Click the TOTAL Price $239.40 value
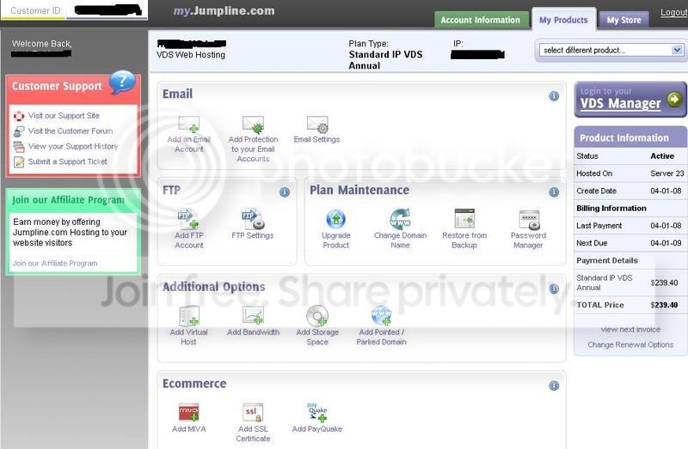The height and width of the screenshot is (449, 688). 664,305
